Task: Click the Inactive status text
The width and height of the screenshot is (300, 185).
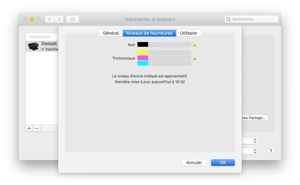Action: (x=52, y=49)
